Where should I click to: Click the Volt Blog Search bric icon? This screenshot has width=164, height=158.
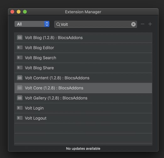coord(19,58)
